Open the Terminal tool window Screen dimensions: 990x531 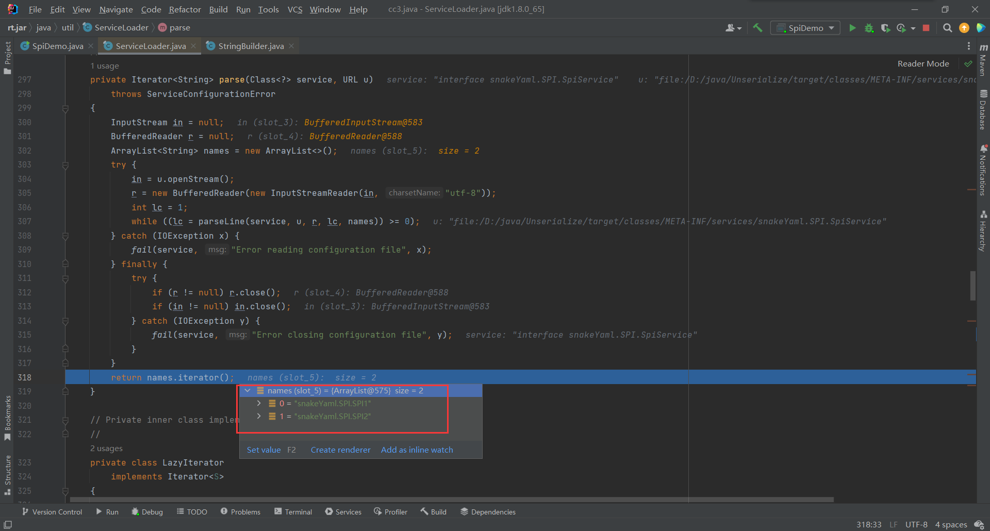293,512
